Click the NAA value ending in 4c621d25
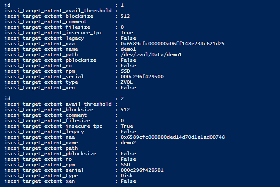Viewport: 280px width, 187px height. (x=172, y=44)
